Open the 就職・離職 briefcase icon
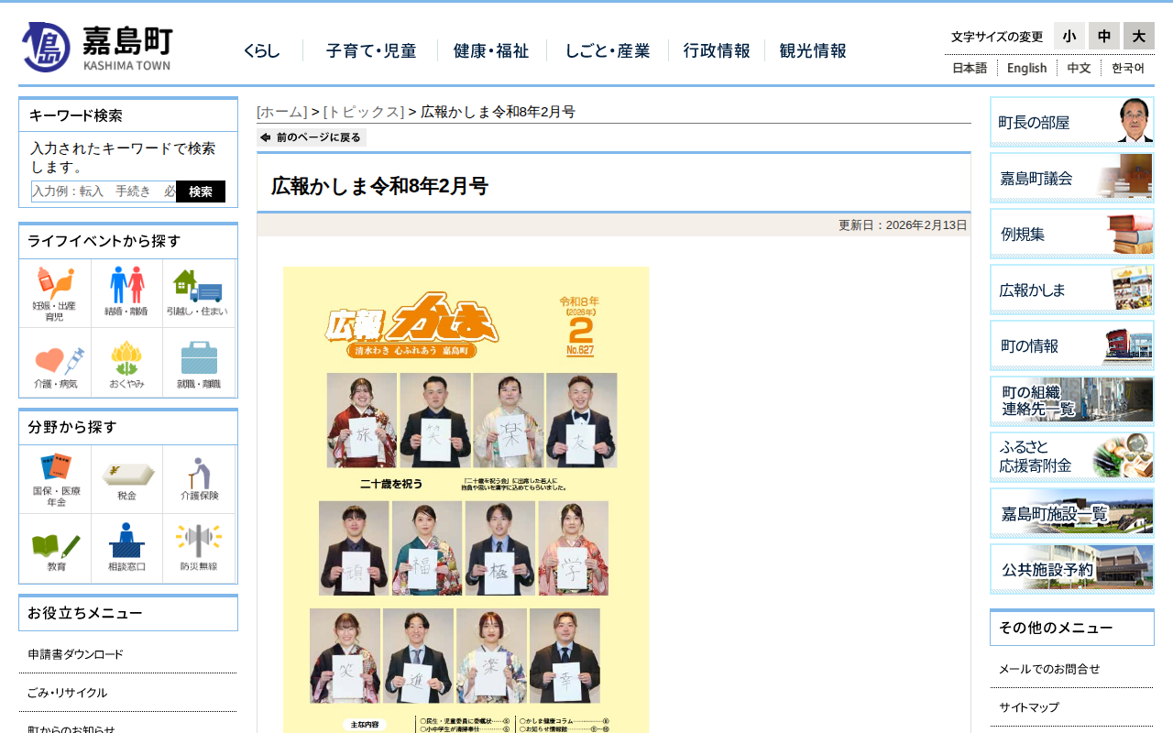 [x=199, y=364]
